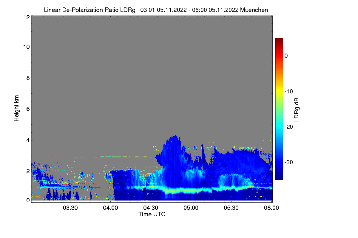
Task: Click the '04:30' time tick label
Action: tap(151, 208)
